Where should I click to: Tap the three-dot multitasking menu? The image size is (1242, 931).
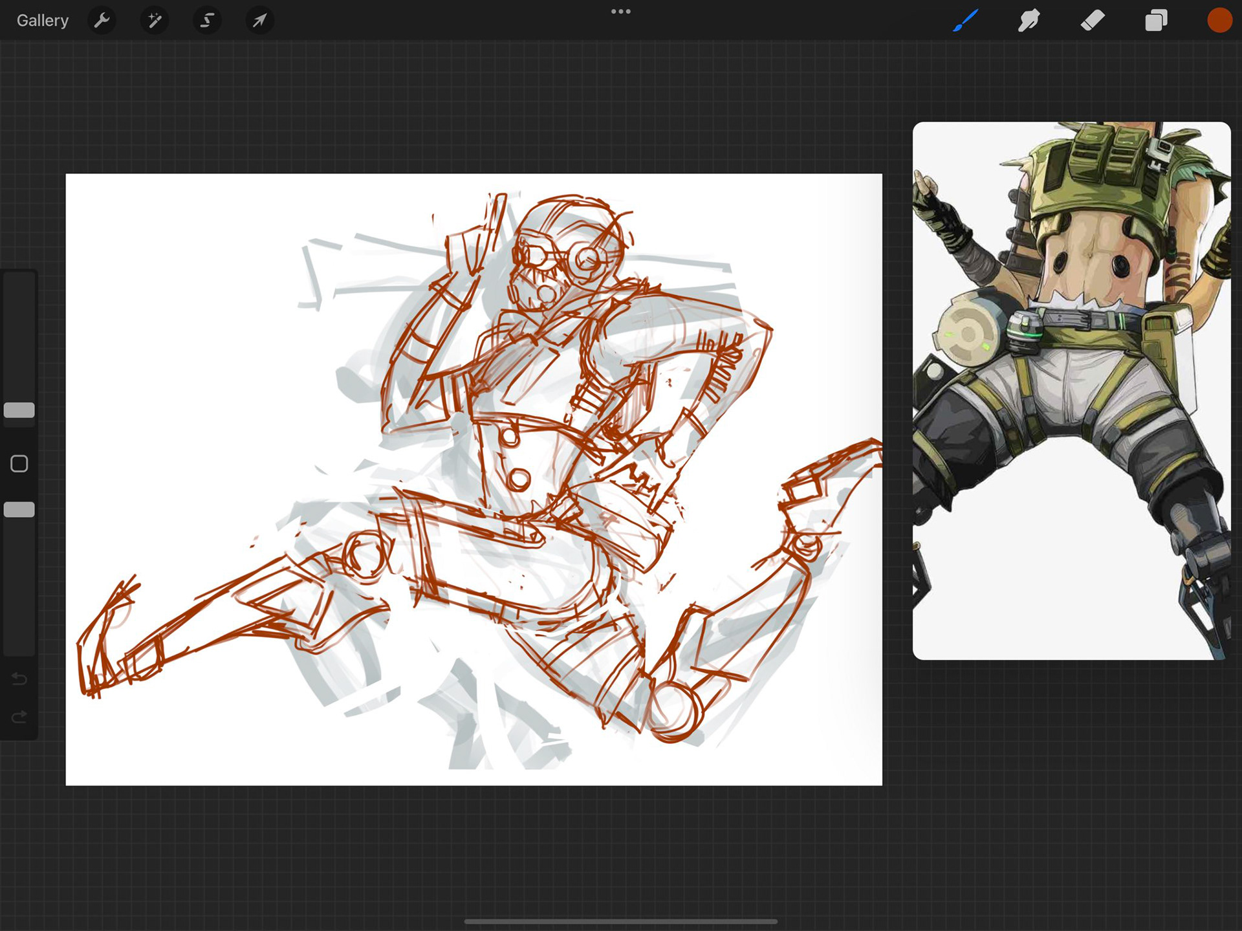point(620,12)
